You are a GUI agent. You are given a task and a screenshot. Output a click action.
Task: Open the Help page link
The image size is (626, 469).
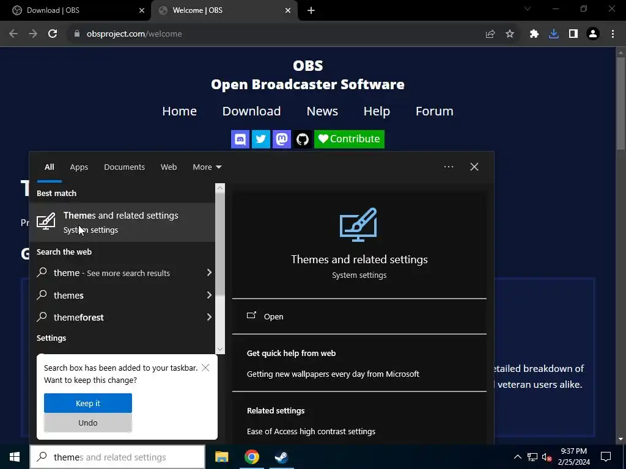pos(377,111)
